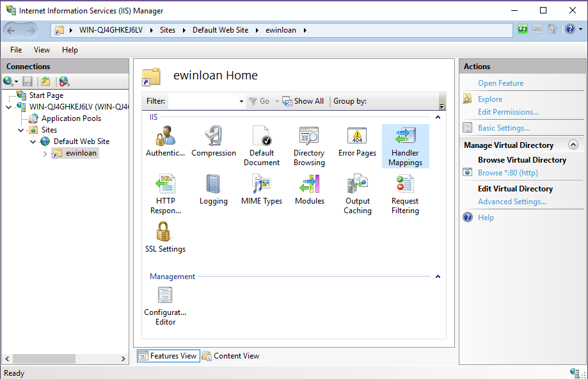The height and width of the screenshot is (379, 588).
Task: Open the Filter dropdown arrow
Action: coord(241,101)
